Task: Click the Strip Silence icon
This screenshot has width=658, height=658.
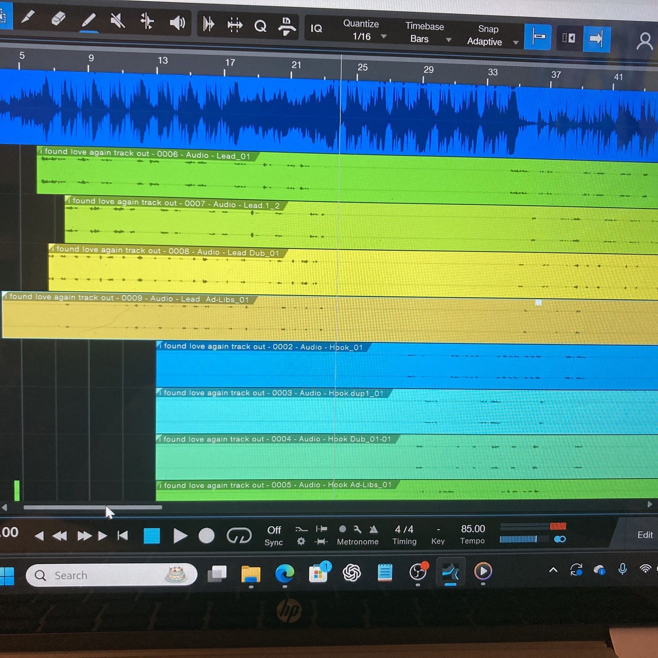Action: [209, 24]
